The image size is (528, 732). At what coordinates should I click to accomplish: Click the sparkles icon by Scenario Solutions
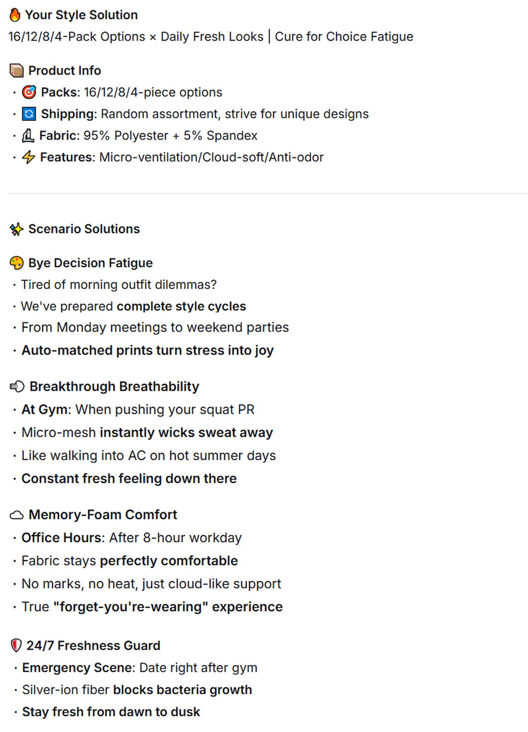click(x=16, y=229)
